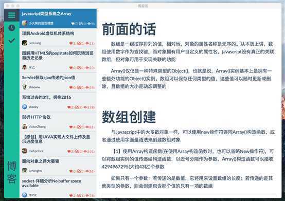Open LeoLiang's avatar icon
This screenshot has height=201, width=285.
(x=25, y=43)
